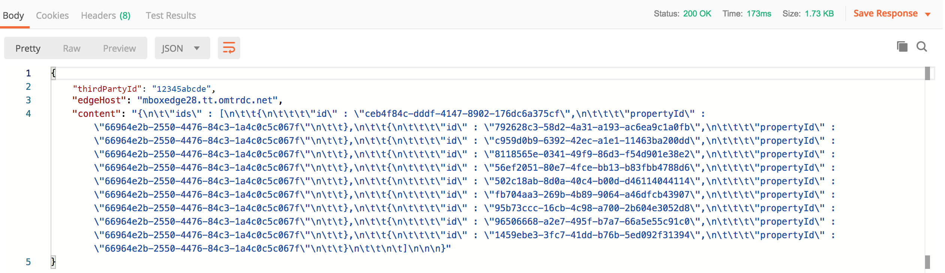Click line number 4 in gutter
945x273 pixels.
pyautogui.click(x=28, y=113)
